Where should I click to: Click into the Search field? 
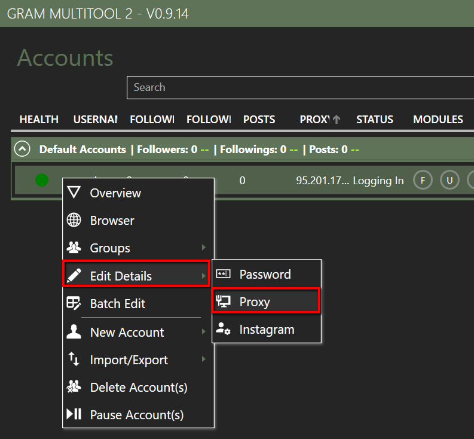(301, 87)
